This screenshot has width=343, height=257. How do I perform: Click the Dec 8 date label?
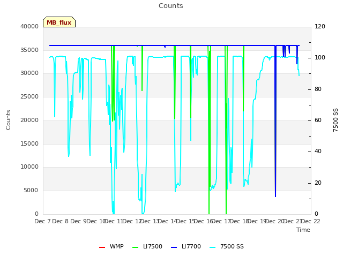61,221
